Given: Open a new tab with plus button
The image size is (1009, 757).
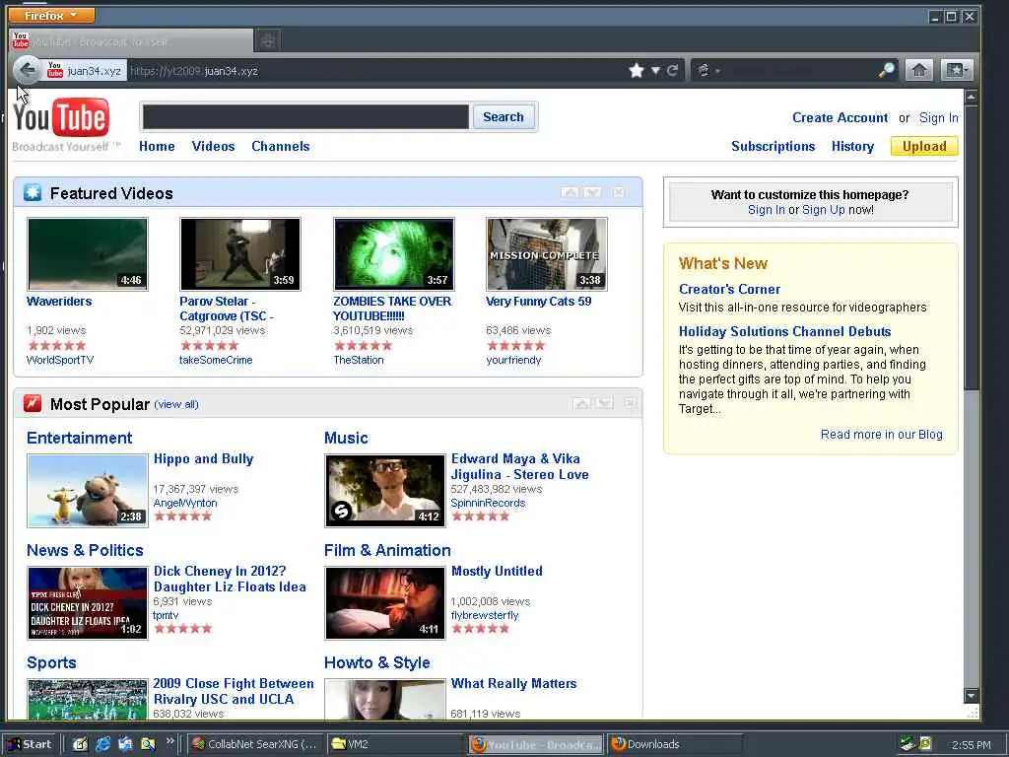Looking at the screenshot, I should 268,41.
